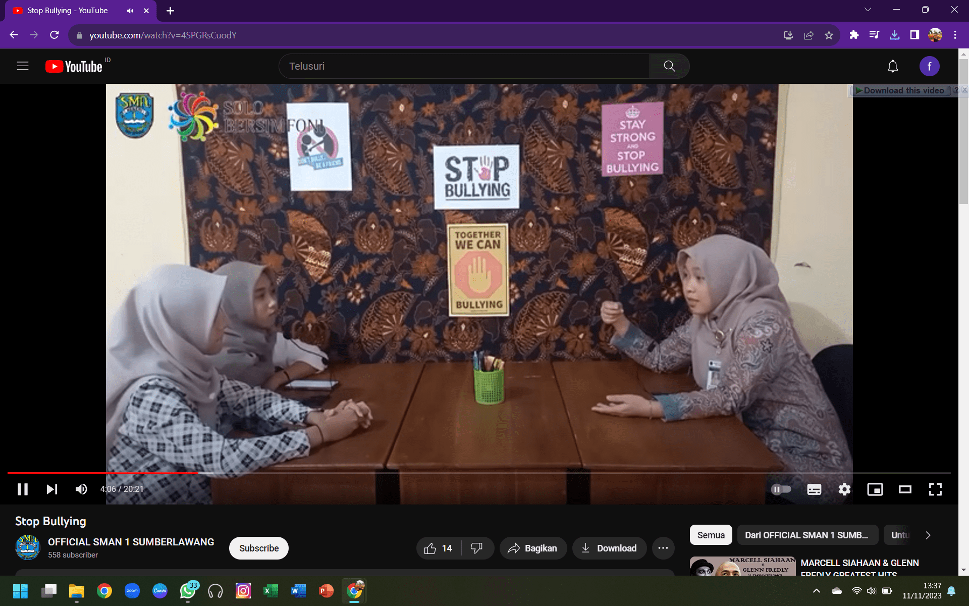
Task: Toggle the autoplay switch
Action: pyautogui.click(x=781, y=489)
